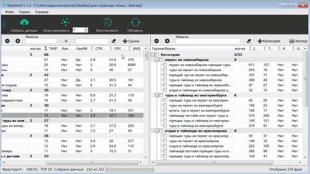Click the KeyAssort application icon in the title bar
310x174 pixels.
tap(4, 5)
